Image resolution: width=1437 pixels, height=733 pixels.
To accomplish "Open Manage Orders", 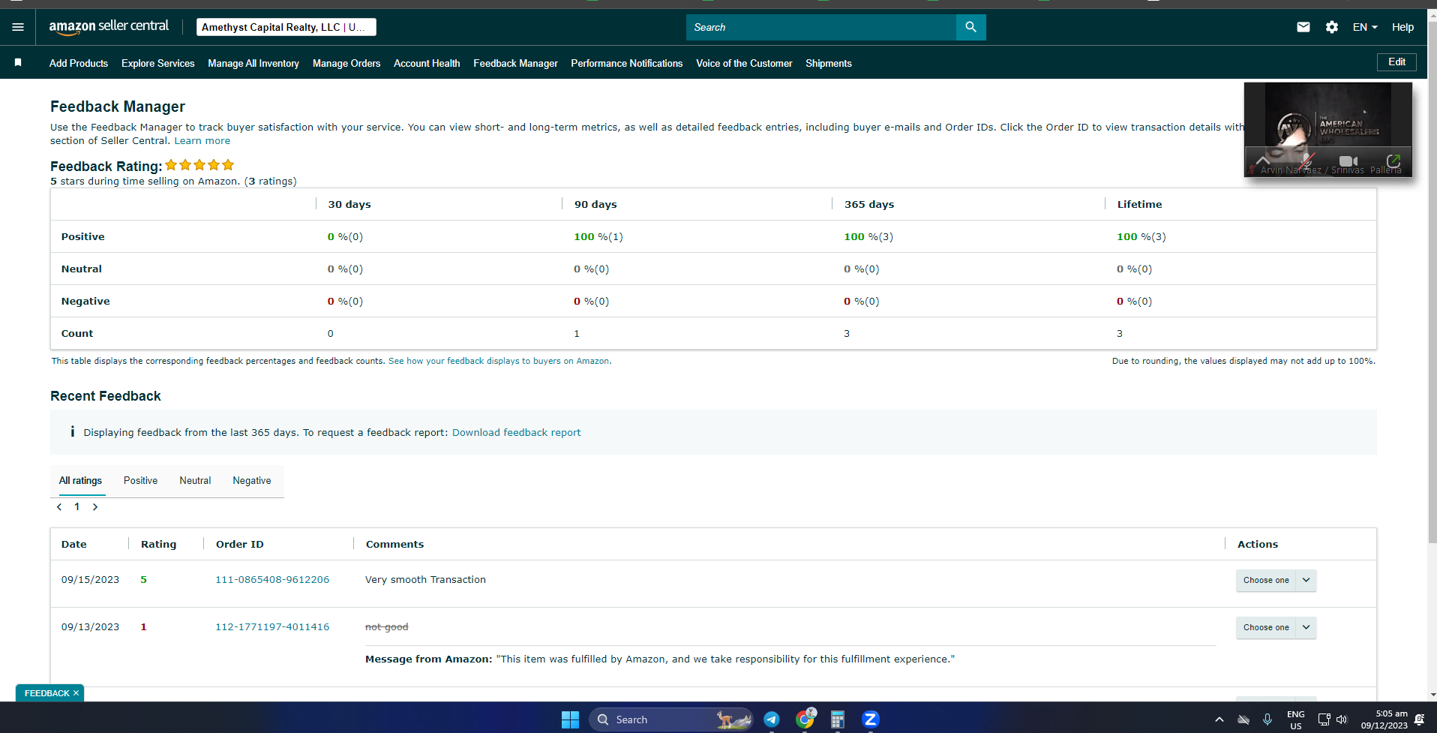I will click(346, 63).
